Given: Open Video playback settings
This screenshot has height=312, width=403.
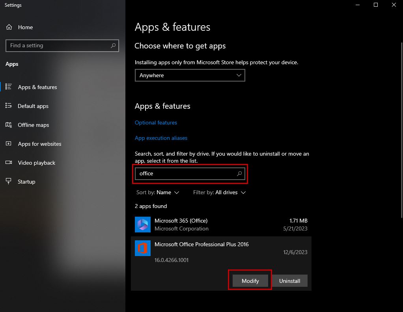Looking at the screenshot, I should [37, 163].
